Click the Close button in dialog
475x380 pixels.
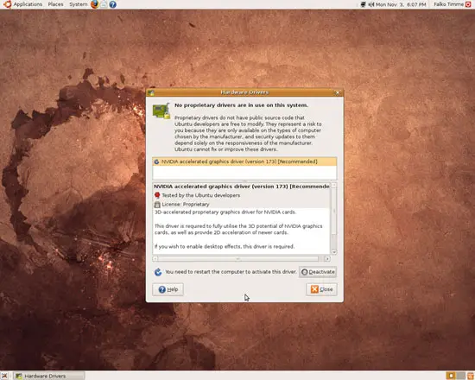pos(321,289)
